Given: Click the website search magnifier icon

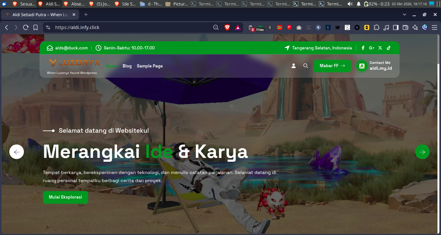Looking at the screenshot, I should coord(306,66).
